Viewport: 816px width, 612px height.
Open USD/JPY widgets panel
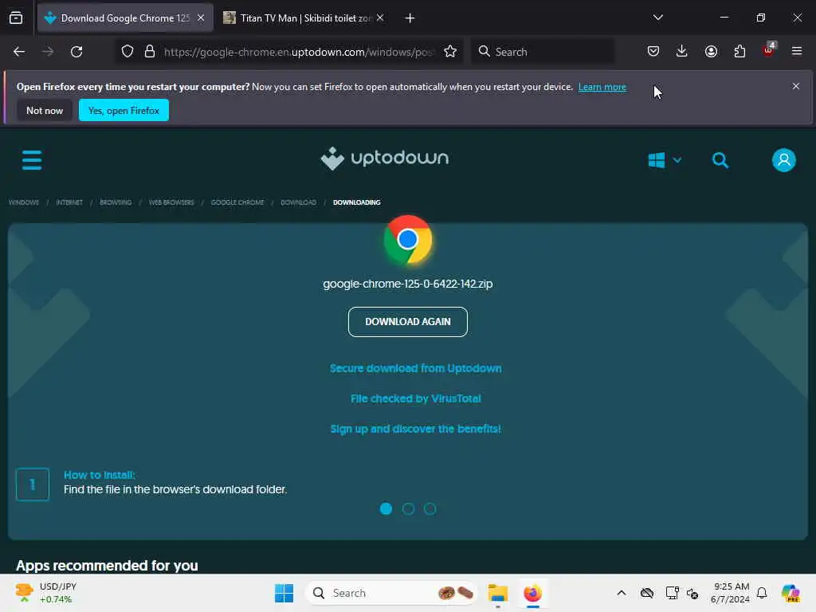click(47, 593)
